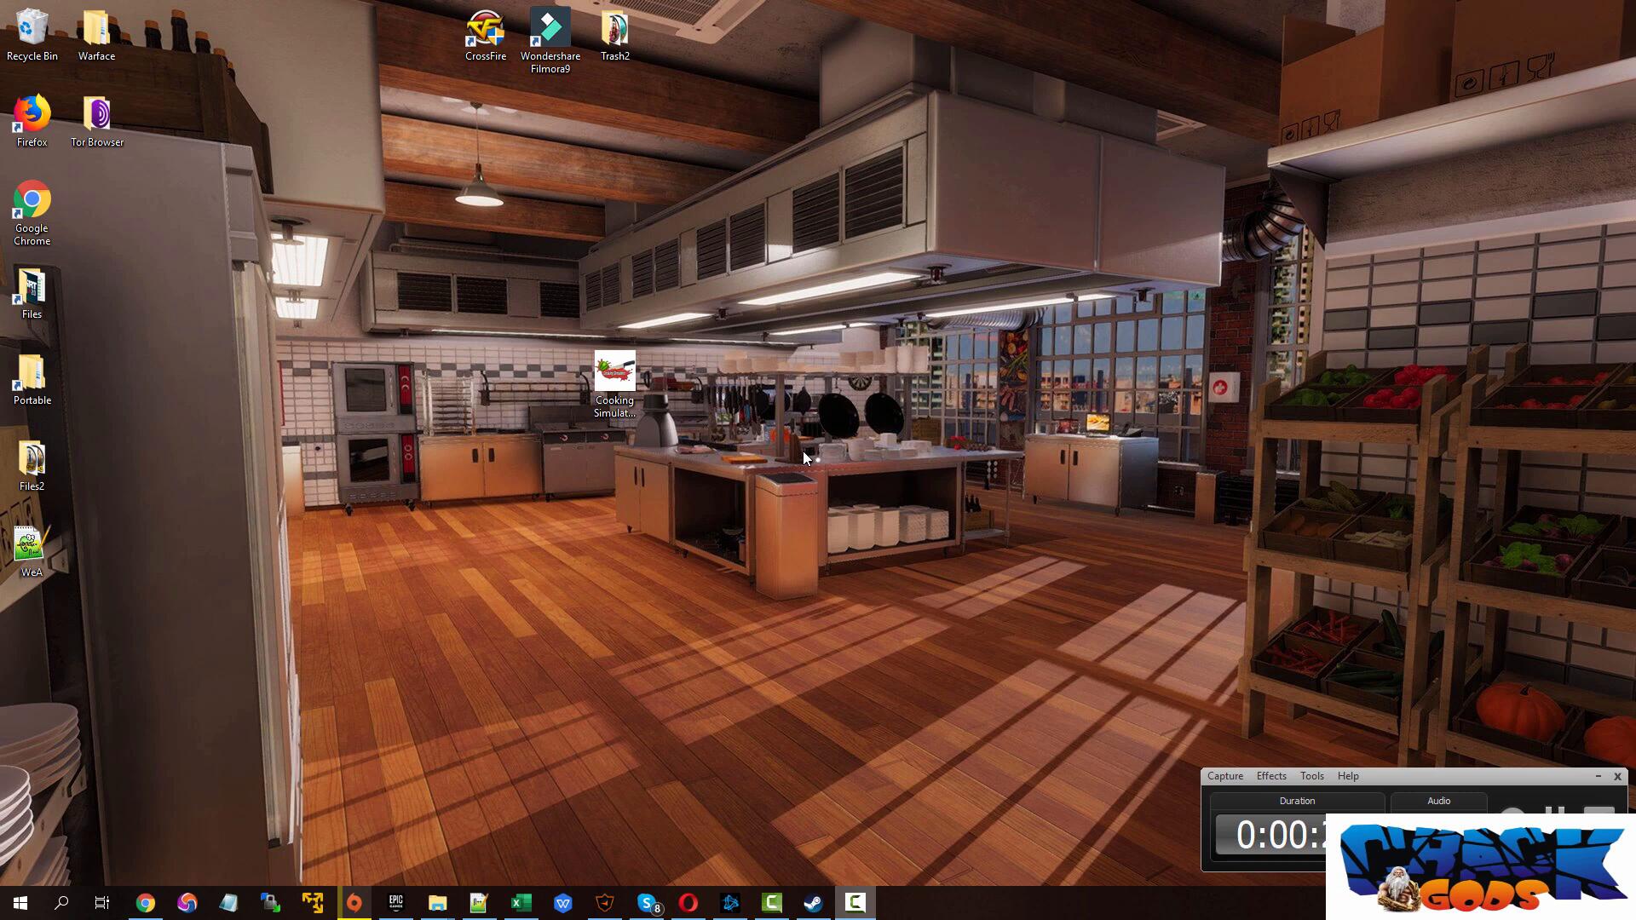Open the Help menu in recorder

[x=1347, y=776]
